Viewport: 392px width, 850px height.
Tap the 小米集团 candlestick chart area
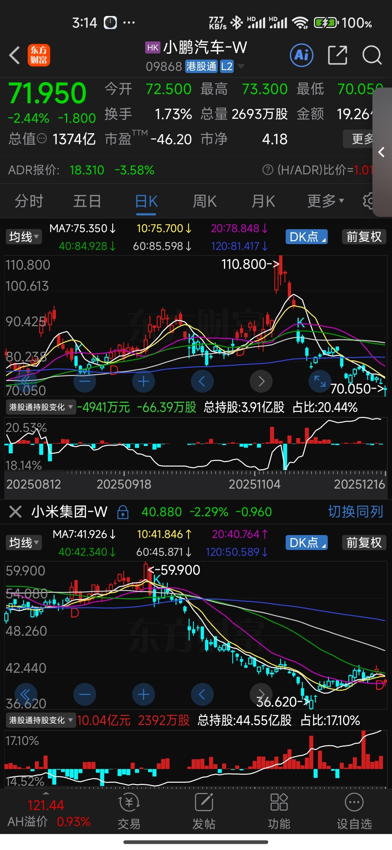tap(196, 635)
